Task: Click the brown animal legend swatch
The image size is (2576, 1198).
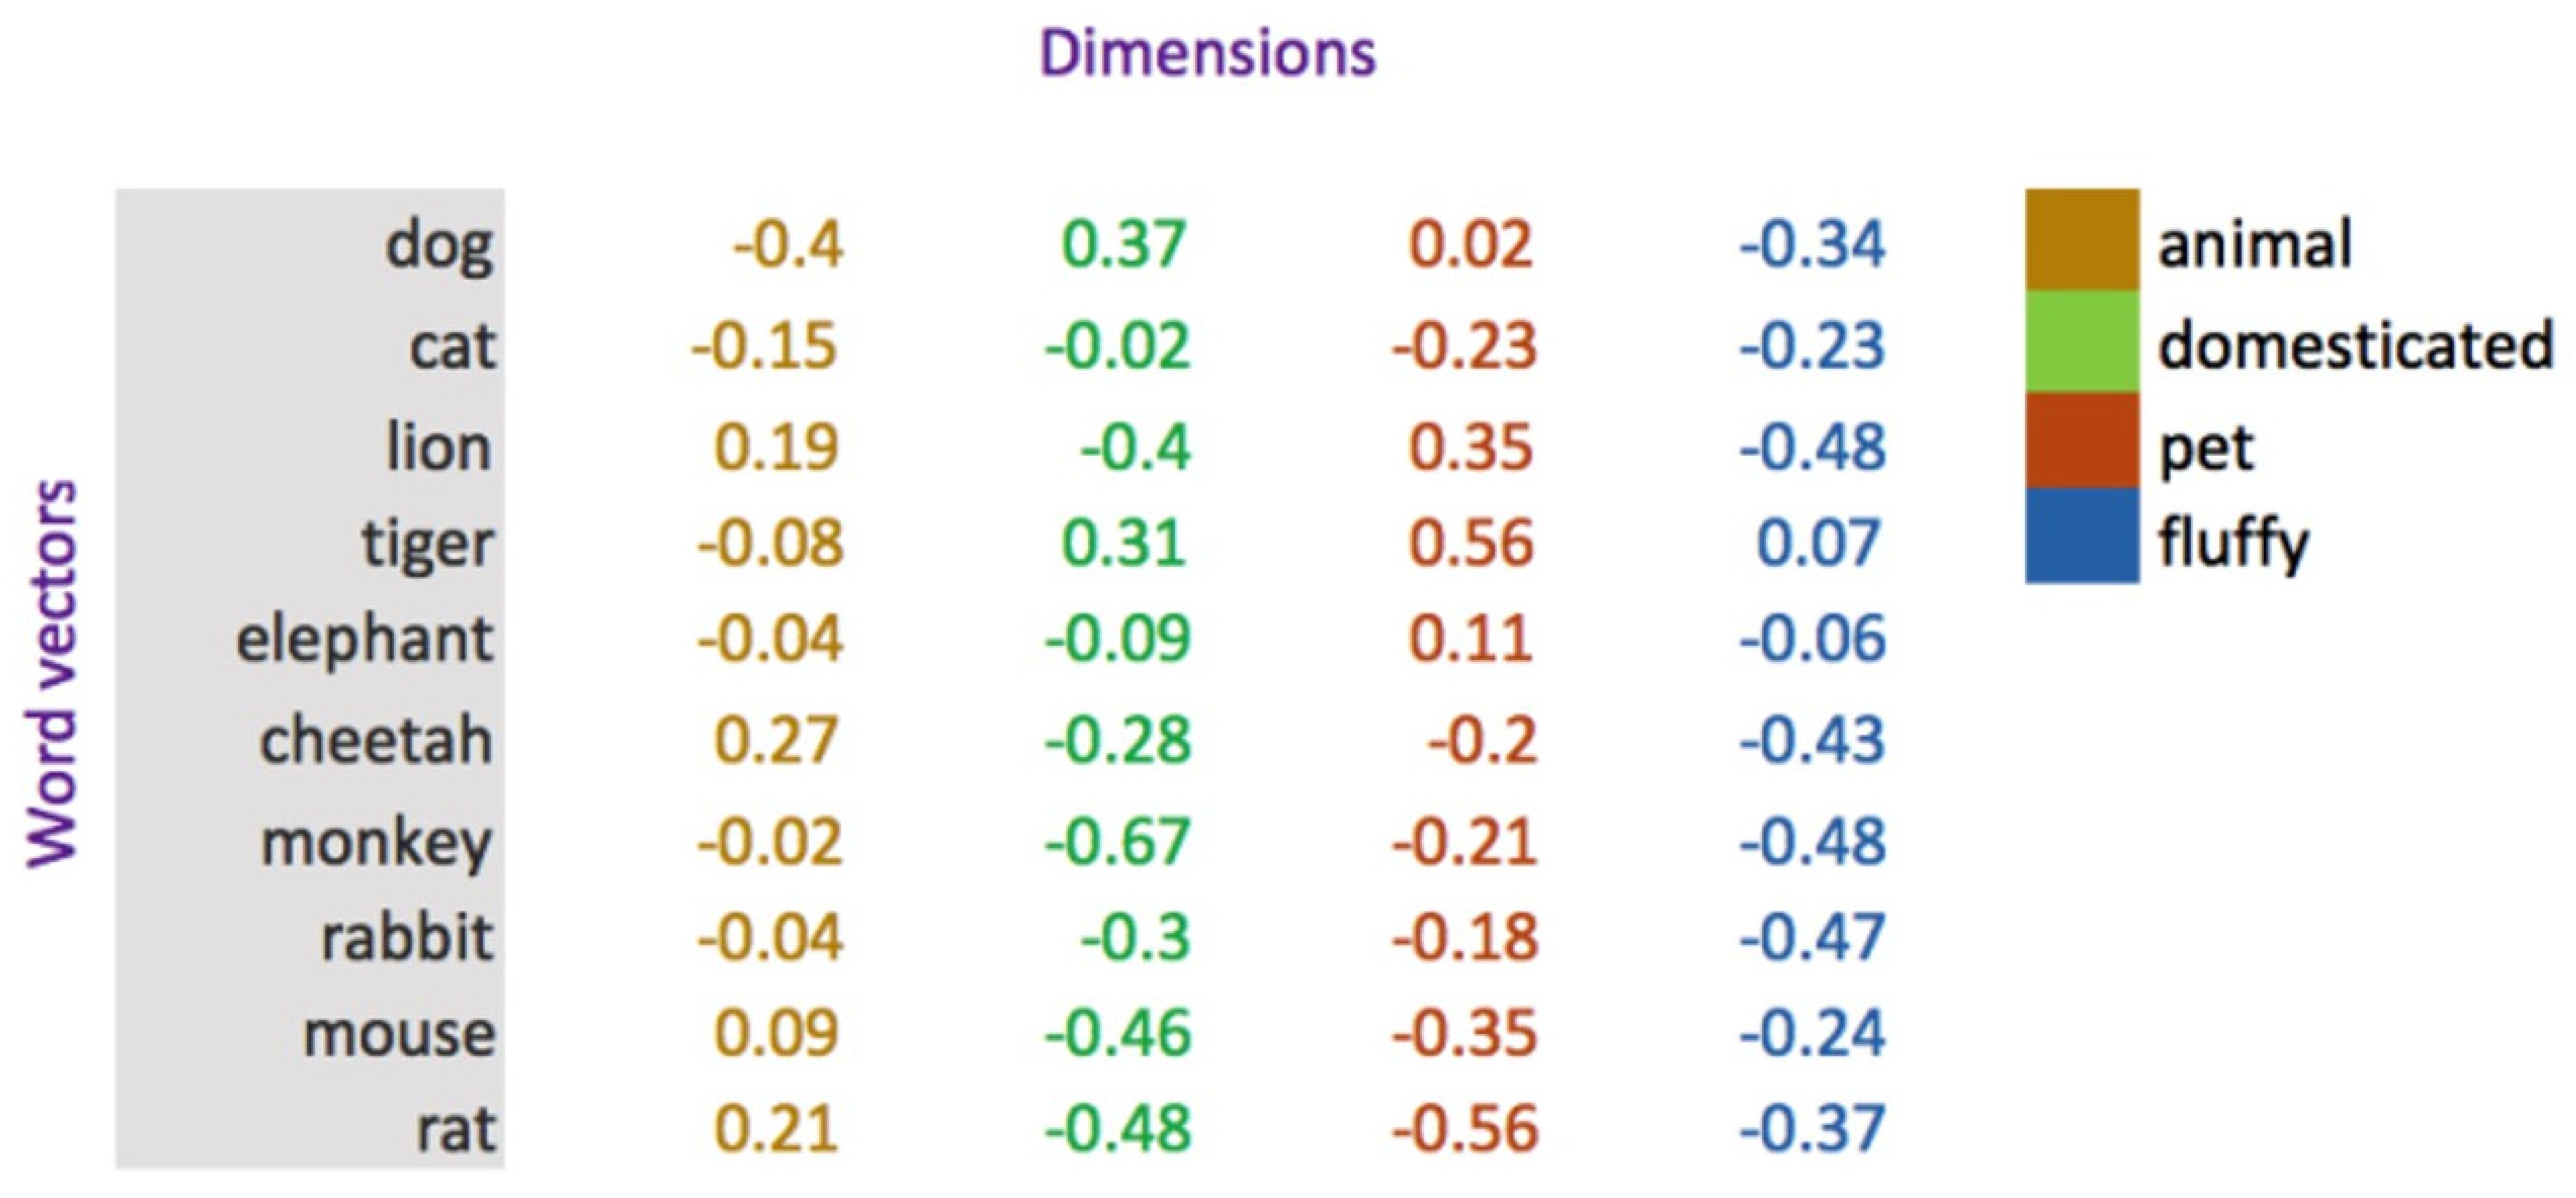Action: pyautogui.click(x=2082, y=240)
